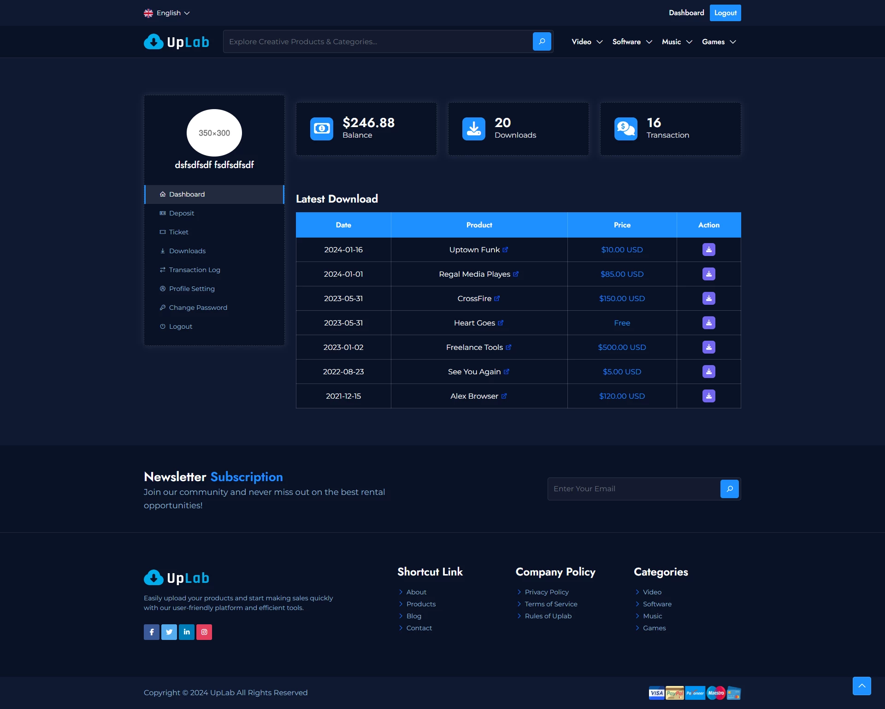Click the LinkedIn footer icon

tap(187, 632)
